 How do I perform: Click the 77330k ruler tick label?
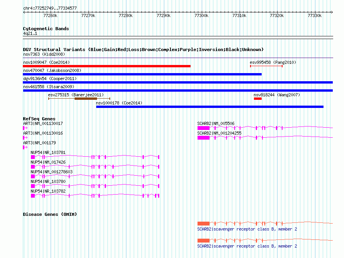point(315,15)
